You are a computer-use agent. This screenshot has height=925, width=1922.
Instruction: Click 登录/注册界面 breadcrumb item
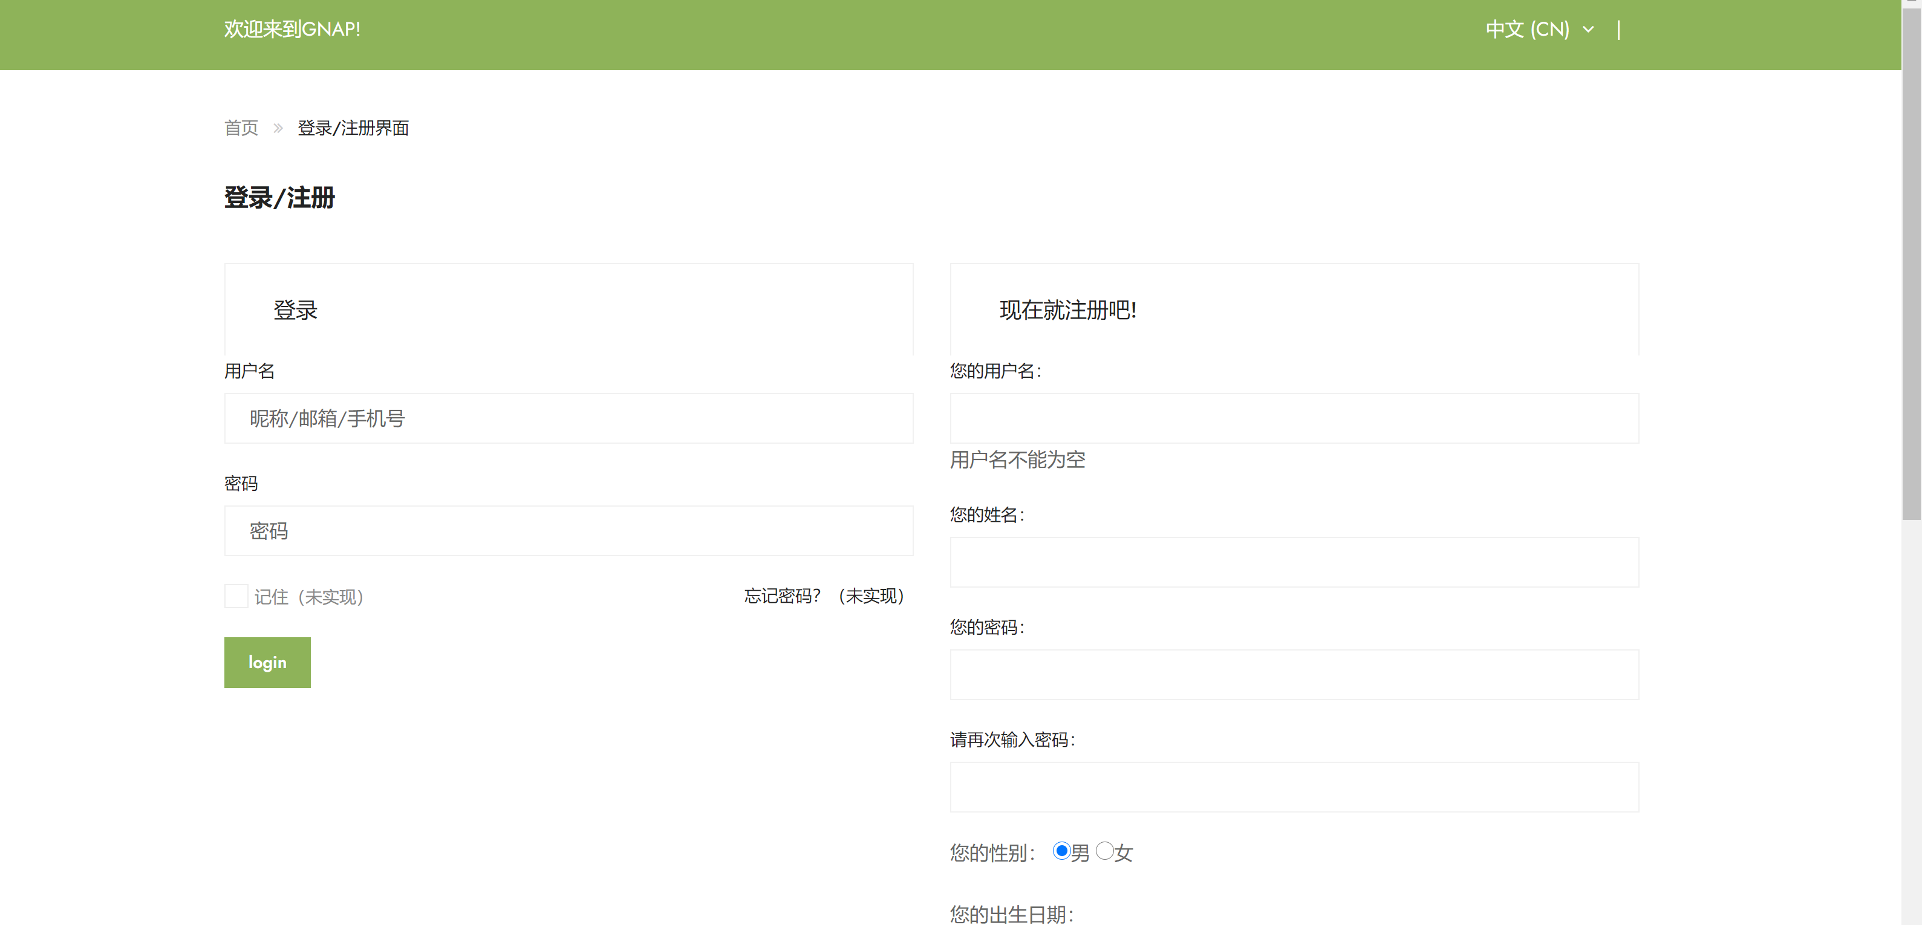[x=353, y=128]
